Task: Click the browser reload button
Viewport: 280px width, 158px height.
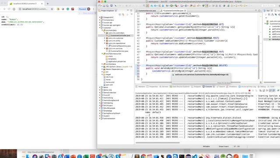Action: point(9,9)
